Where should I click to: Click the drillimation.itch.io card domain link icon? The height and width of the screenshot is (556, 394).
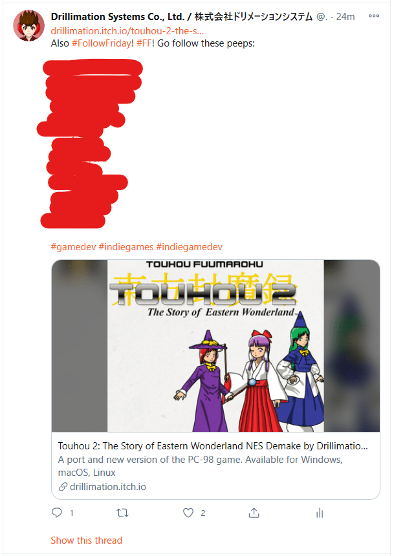click(x=63, y=487)
